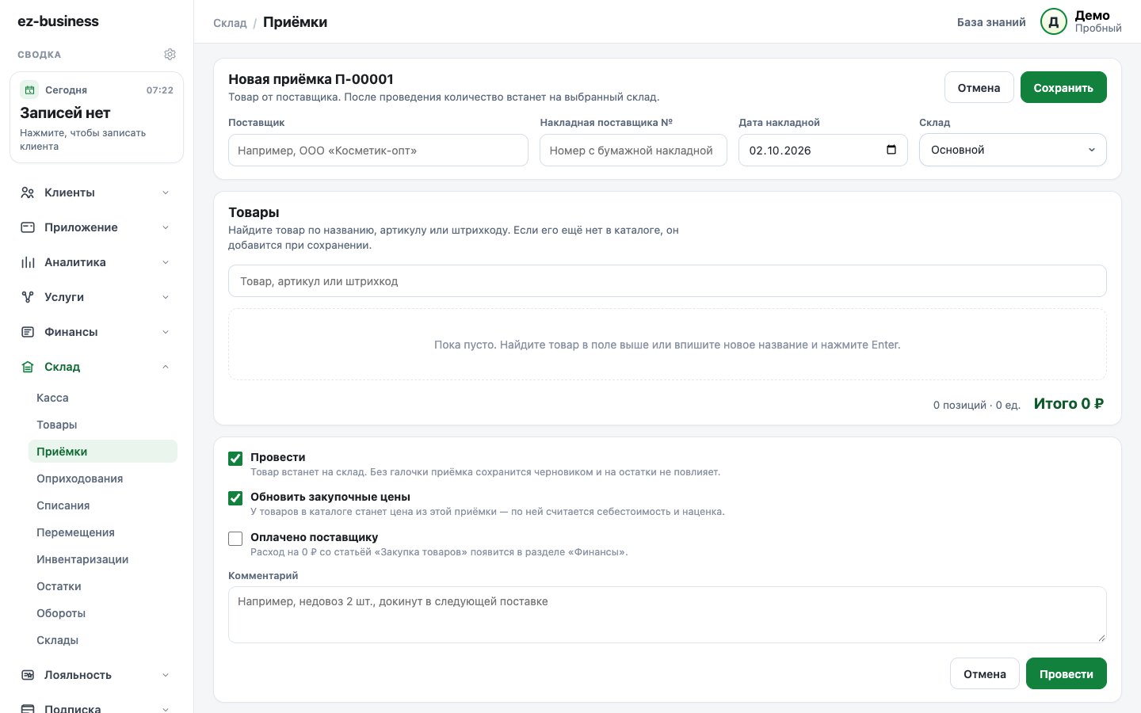
Task: Click the Приложение card icon
Action: pos(28,227)
